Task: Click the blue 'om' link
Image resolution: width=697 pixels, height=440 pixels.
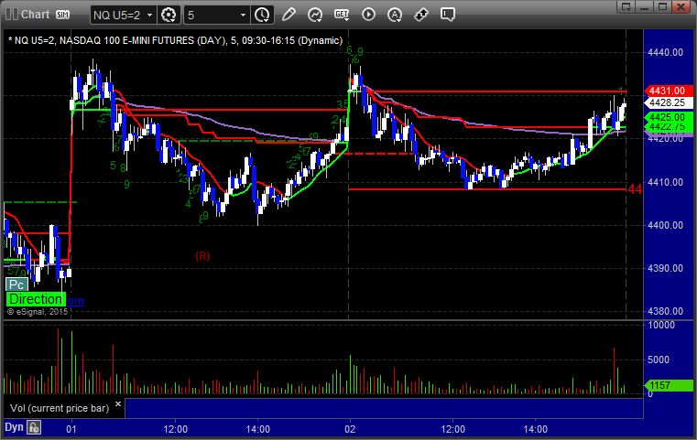Action: click(75, 301)
